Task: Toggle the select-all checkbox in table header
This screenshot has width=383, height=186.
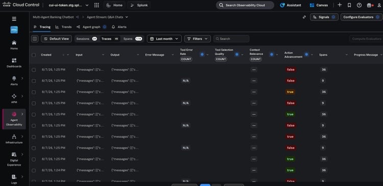Action: pos(34,55)
